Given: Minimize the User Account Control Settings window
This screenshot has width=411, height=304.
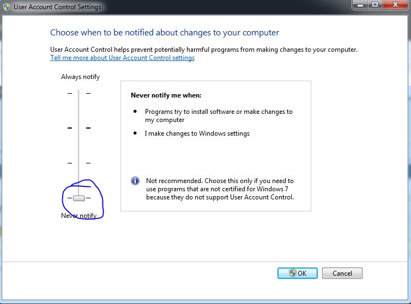Looking at the screenshot, I should tap(361, 5).
